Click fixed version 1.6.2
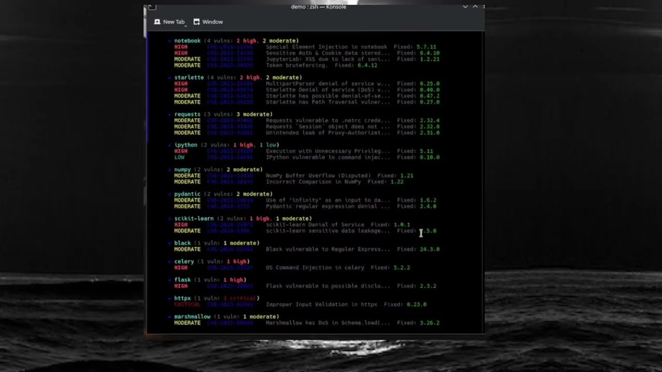The width and height of the screenshot is (662, 372). point(428,200)
